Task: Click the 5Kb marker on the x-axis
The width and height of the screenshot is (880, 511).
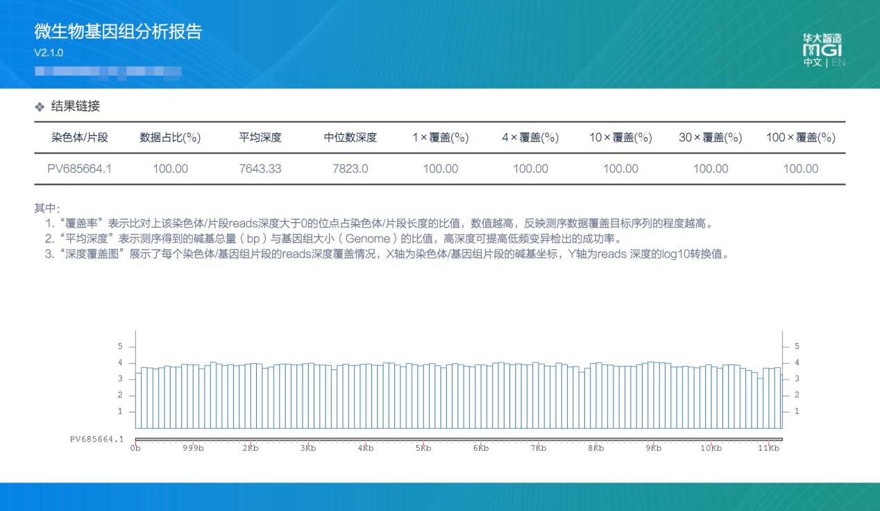Action: (x=423, y=449)
